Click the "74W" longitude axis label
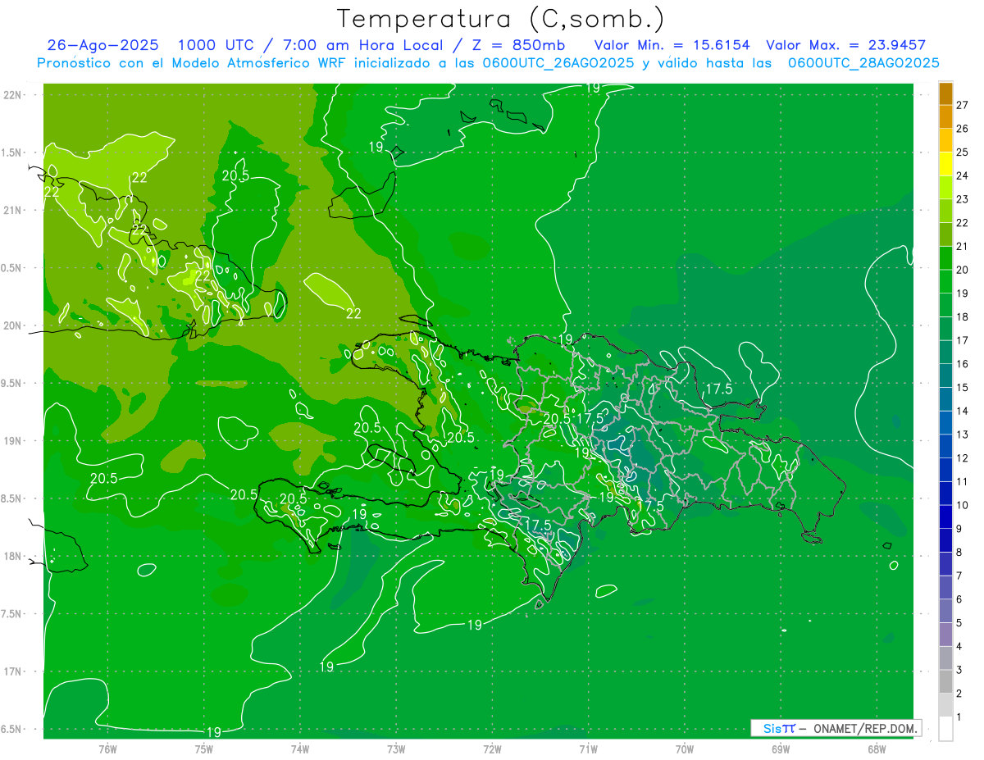 299,749
